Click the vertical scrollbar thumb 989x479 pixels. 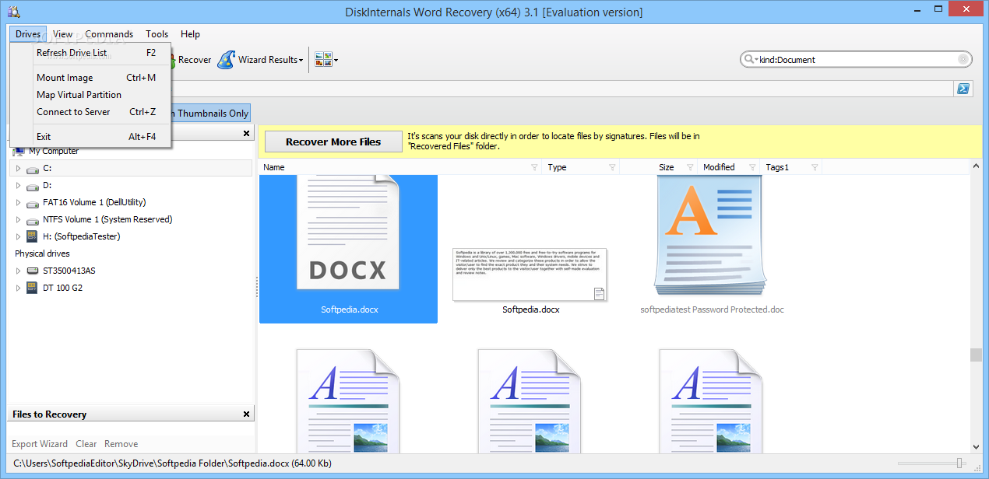pos(976,355)
